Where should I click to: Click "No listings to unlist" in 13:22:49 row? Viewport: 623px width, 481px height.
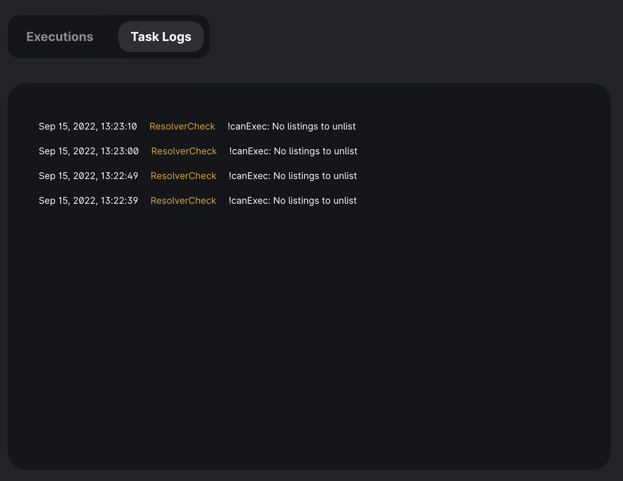[x=315, y=176]
